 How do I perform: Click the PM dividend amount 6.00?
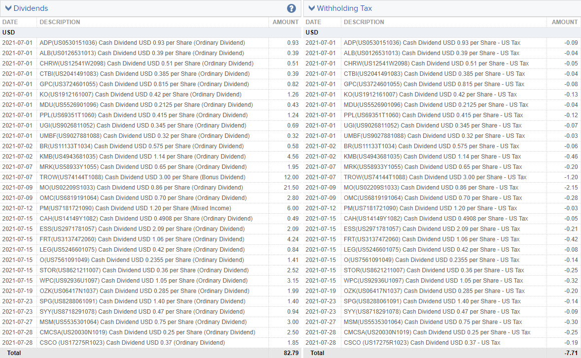pyautogui.click(x=293, y=209)
